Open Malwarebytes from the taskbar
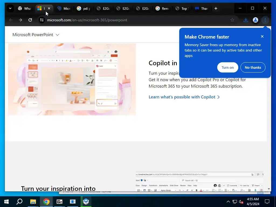The height and width of the screenshot is (207, 276). (86, 202)
